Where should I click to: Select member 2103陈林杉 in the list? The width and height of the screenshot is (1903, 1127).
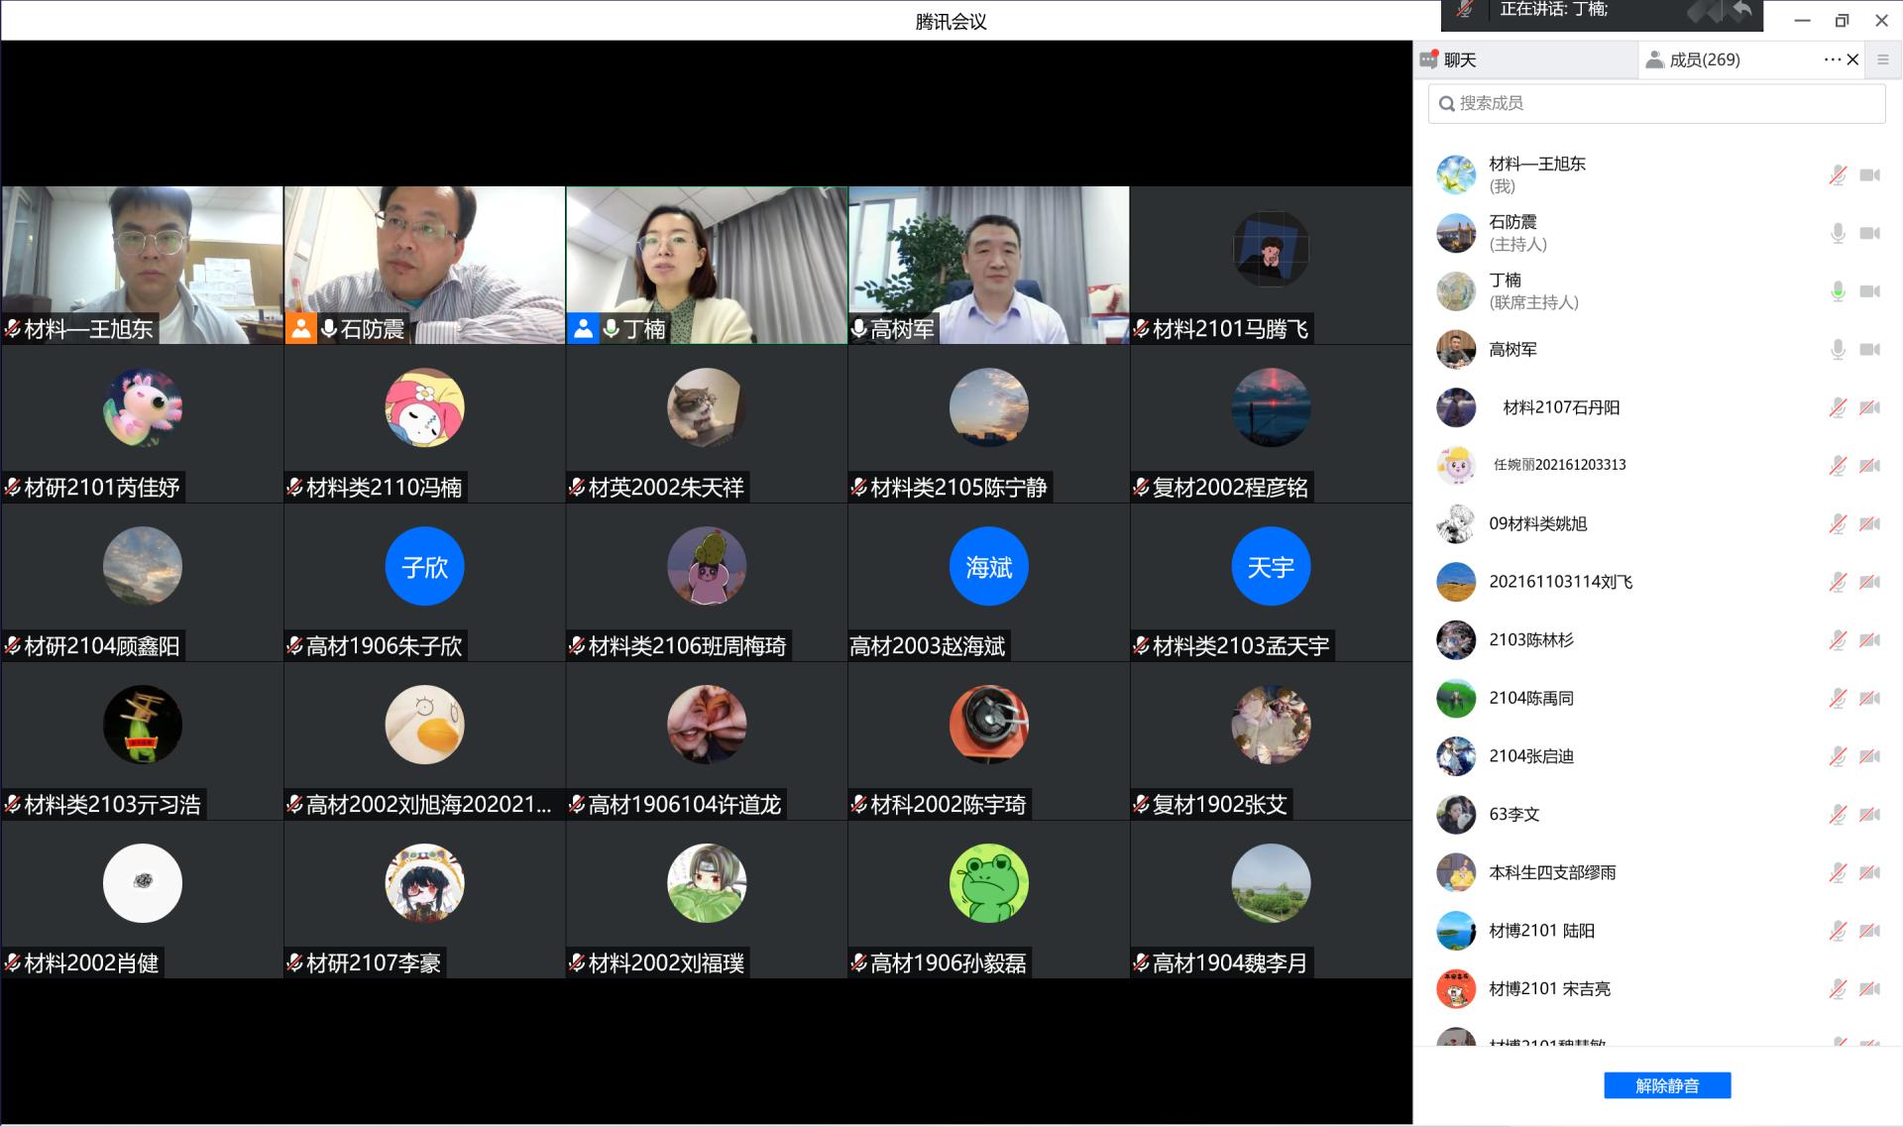[x=1531, y=640]
